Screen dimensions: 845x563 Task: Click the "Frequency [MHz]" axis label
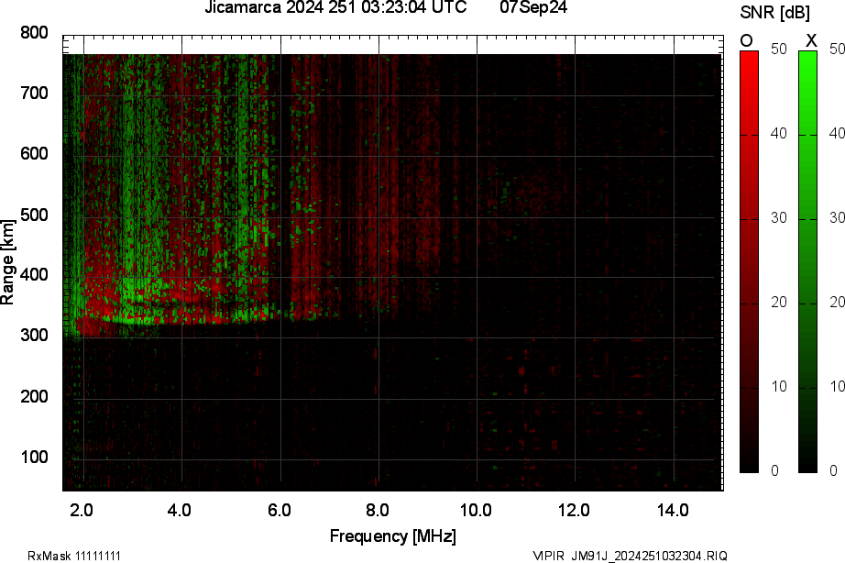tap(392, 536)
